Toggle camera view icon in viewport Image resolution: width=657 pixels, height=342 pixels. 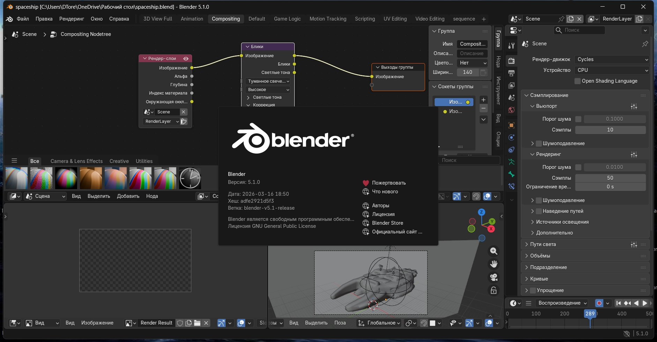click(x=494, y=277)
